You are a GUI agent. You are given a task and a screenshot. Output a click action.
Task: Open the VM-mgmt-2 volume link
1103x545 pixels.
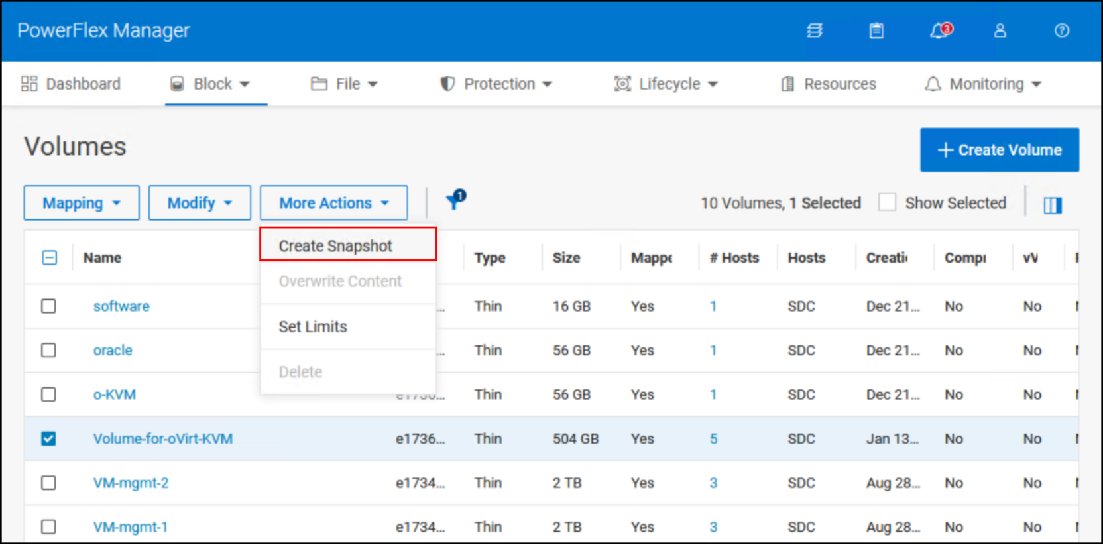tap(131, 483)
